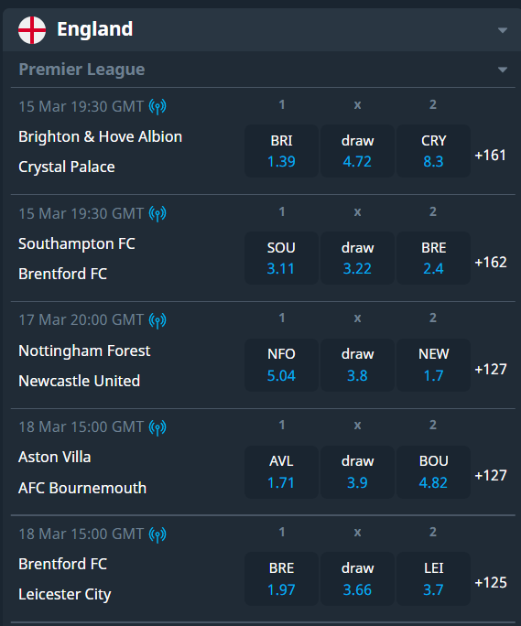Click live stream icon for Brighton match
521x626 pixels.
click(x=157, y=106)
